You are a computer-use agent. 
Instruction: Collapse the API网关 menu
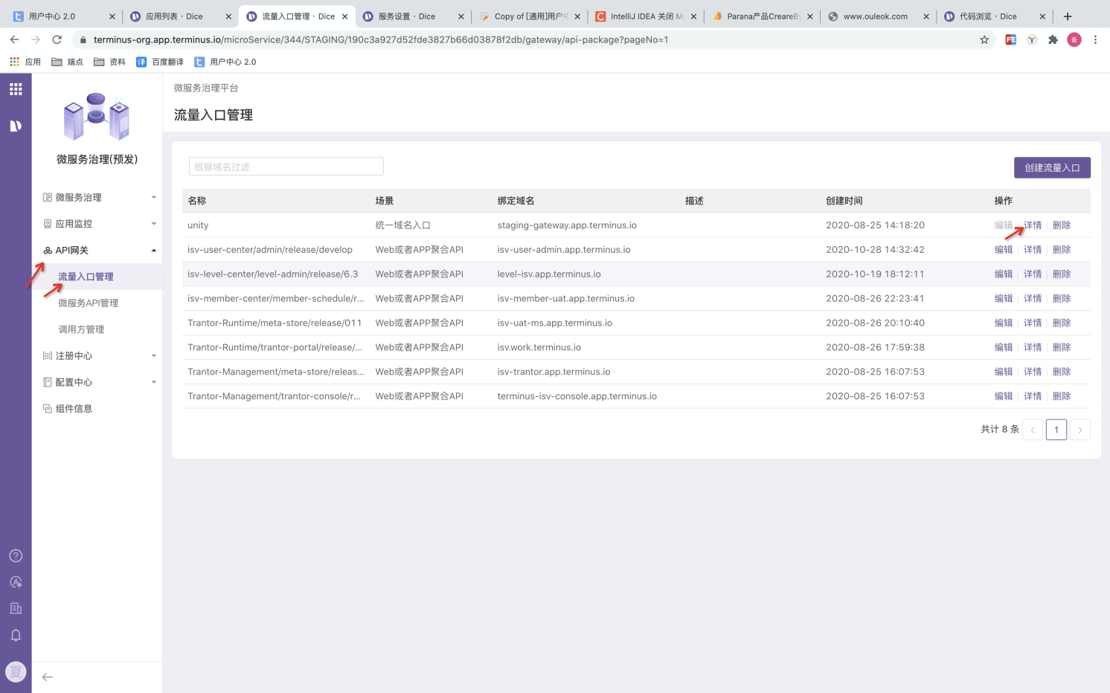(x=97, y=250)
